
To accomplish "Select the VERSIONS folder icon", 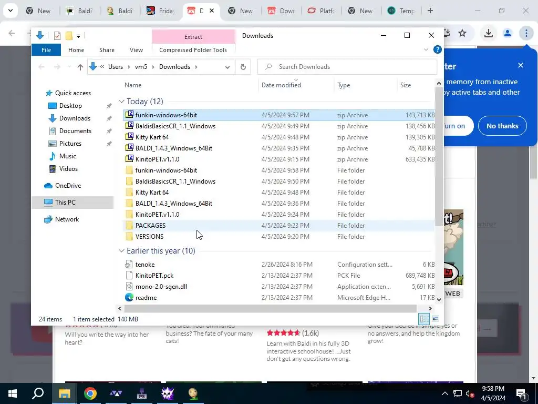I will pos(129,236).
